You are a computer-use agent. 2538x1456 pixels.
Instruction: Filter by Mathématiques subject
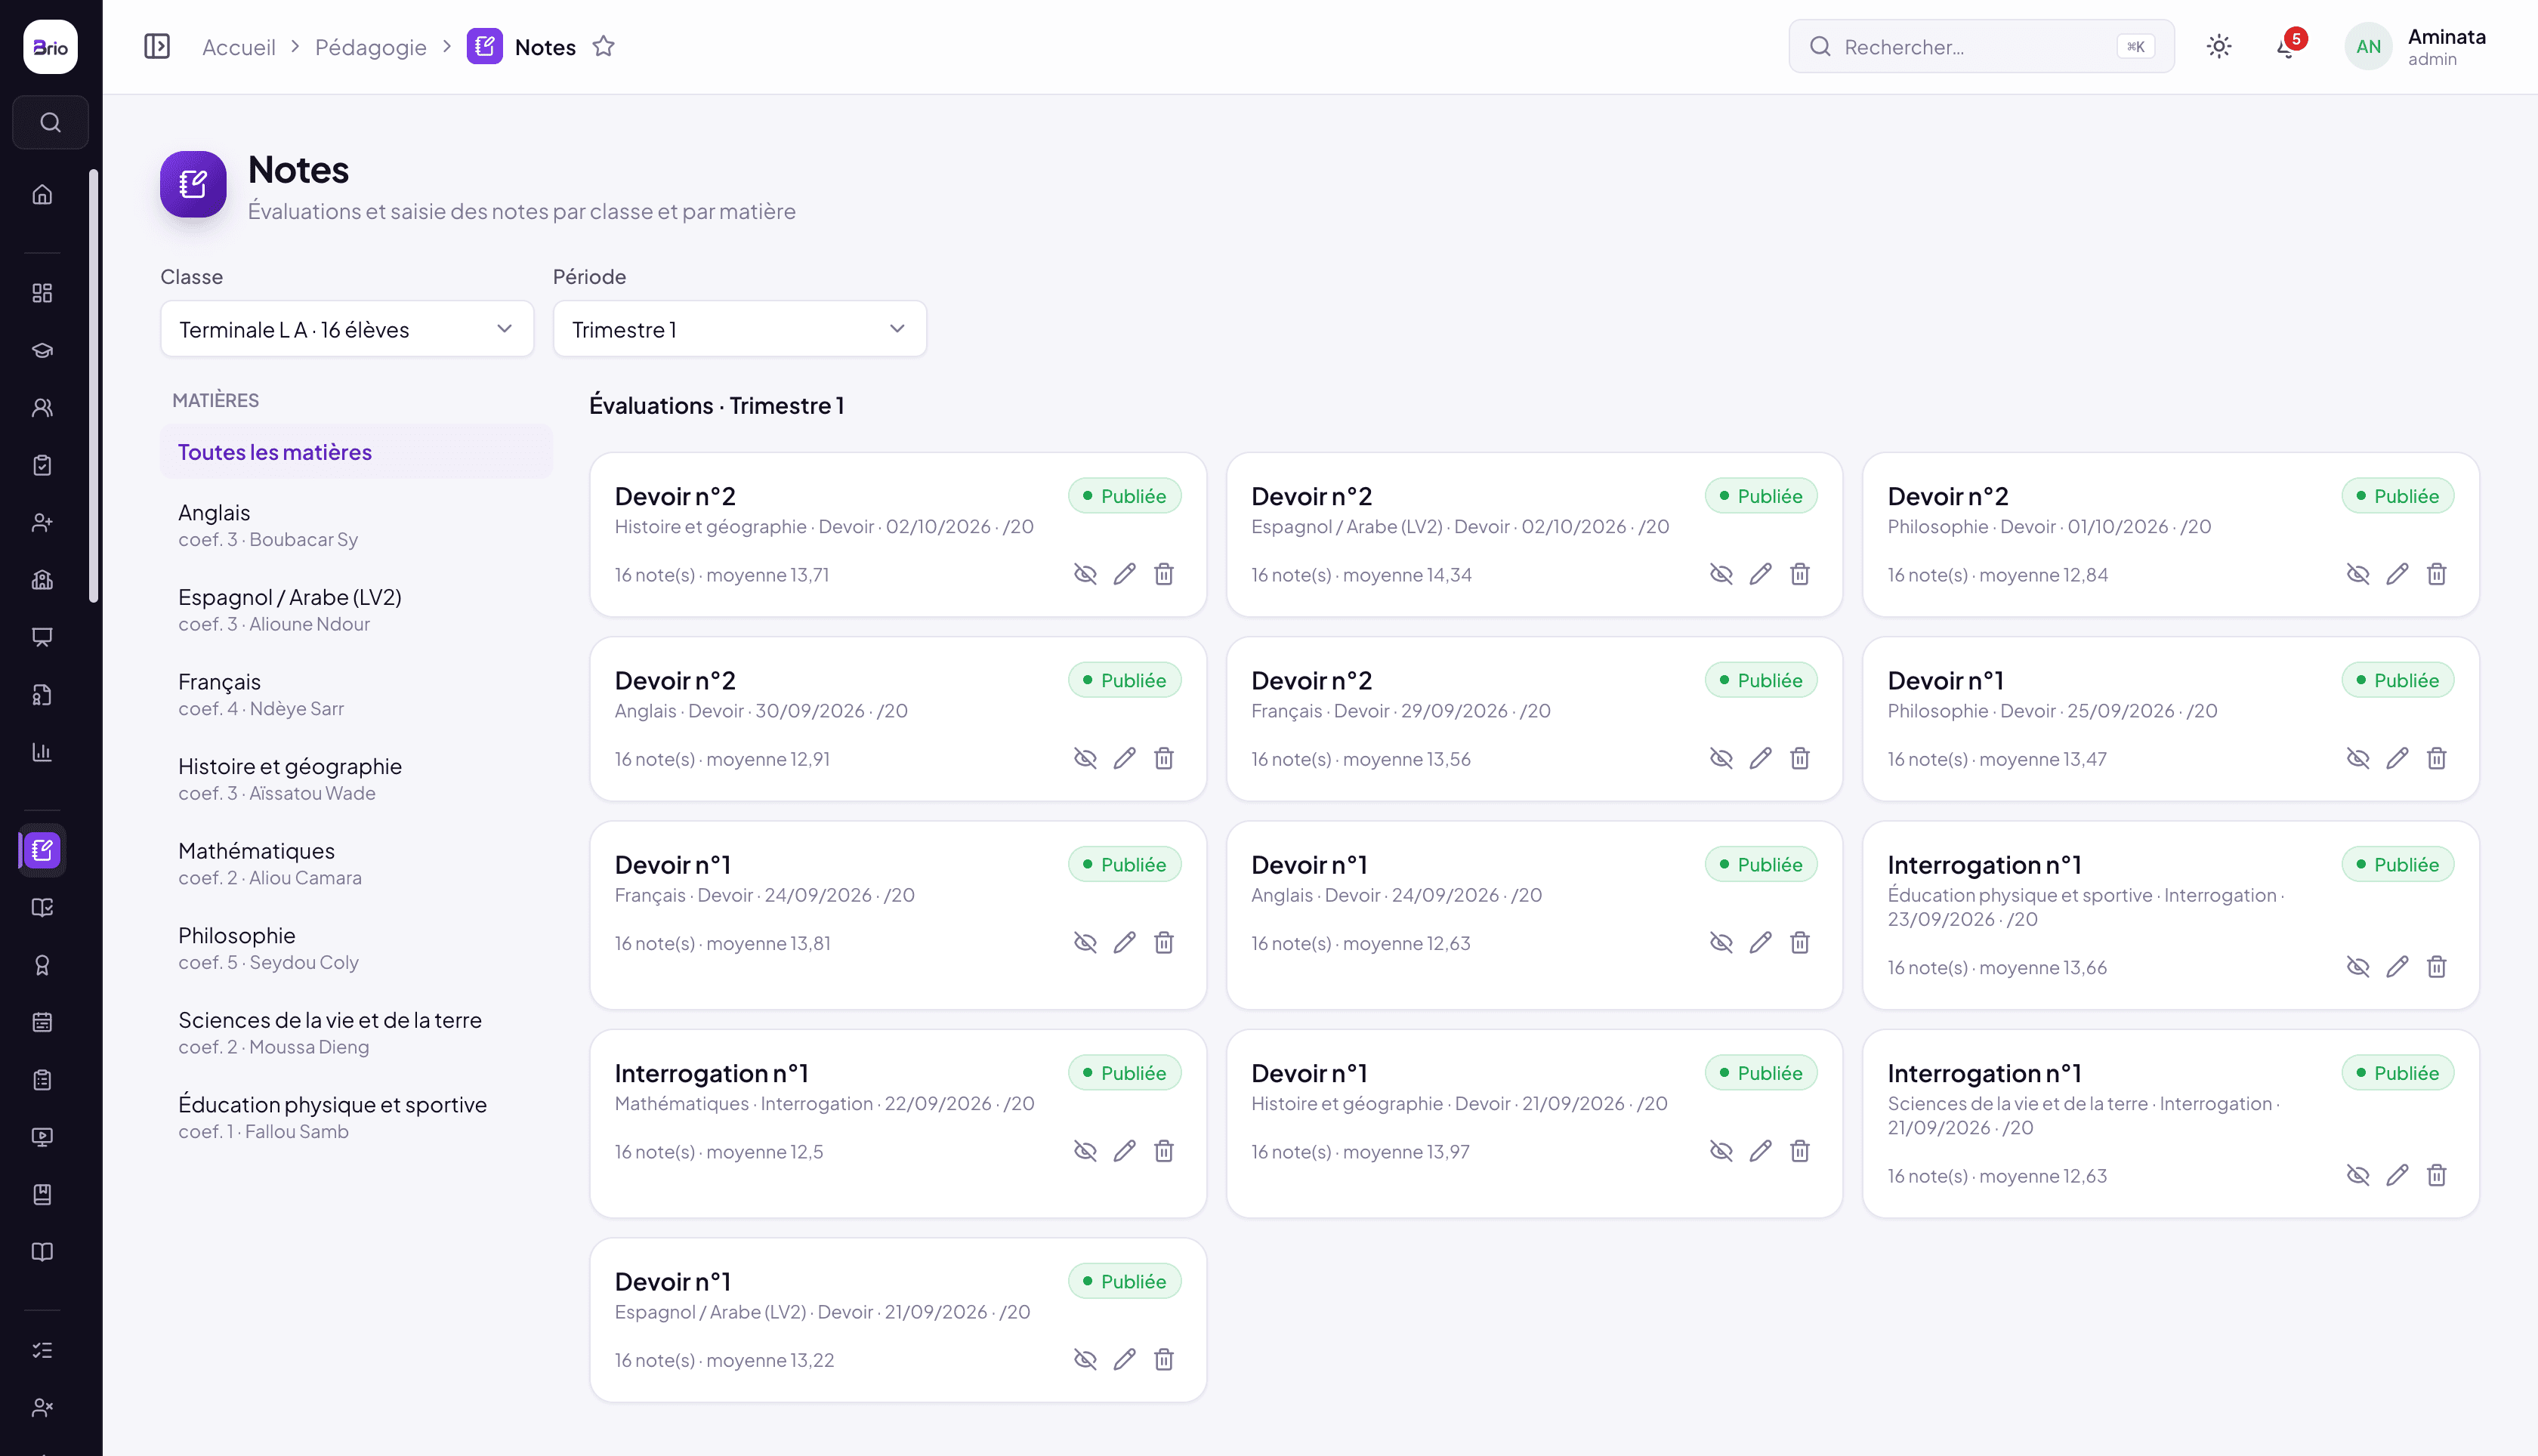[356, 863]
